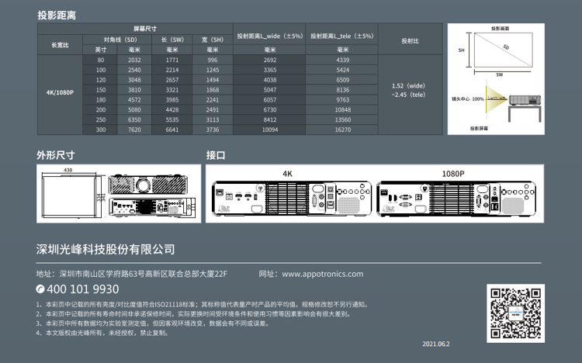The width and height of the screenshot is (582, 363).
Task: Click the phone icon before 400 101 9930
Action: pos(42,289)
